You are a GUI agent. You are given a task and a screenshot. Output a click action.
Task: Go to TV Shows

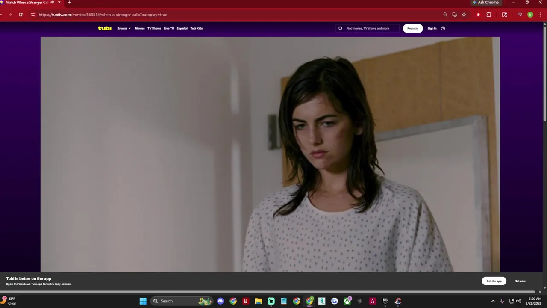click(x=154, y=28)
